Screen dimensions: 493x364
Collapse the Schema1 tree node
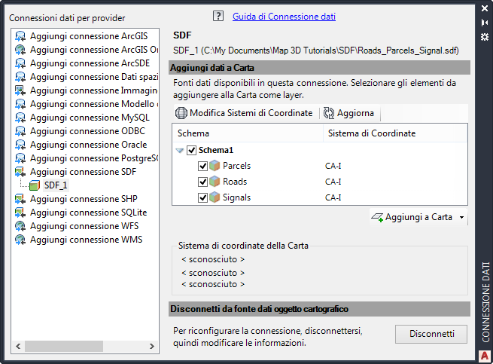click(179, 150)
